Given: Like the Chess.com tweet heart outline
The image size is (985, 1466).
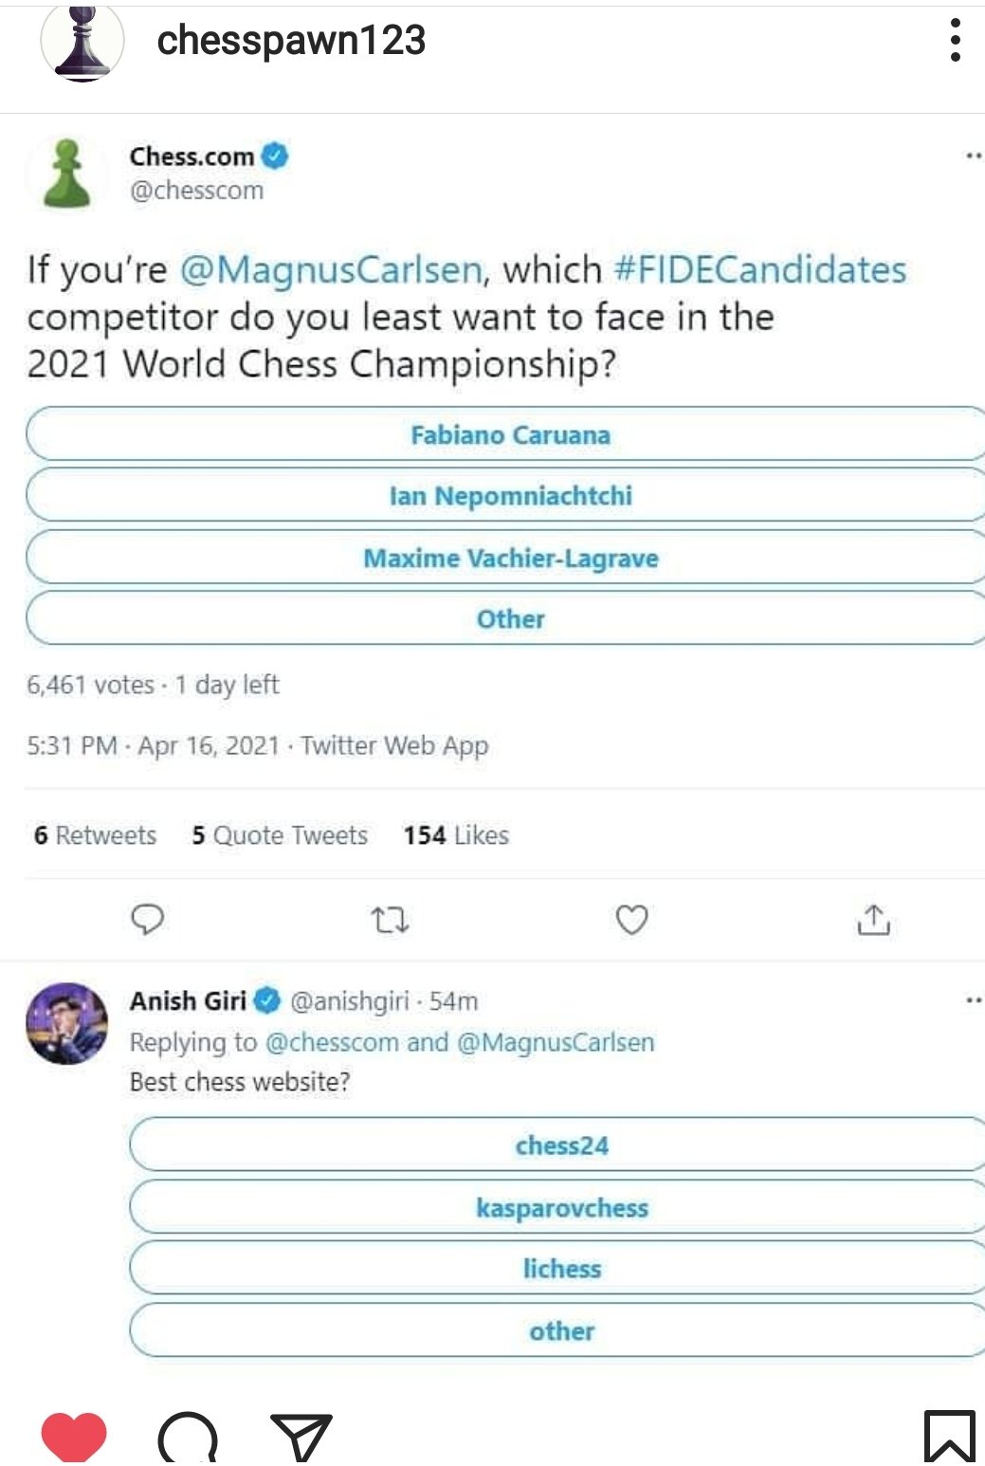Looking at the screenshot, I should (632, 919).
